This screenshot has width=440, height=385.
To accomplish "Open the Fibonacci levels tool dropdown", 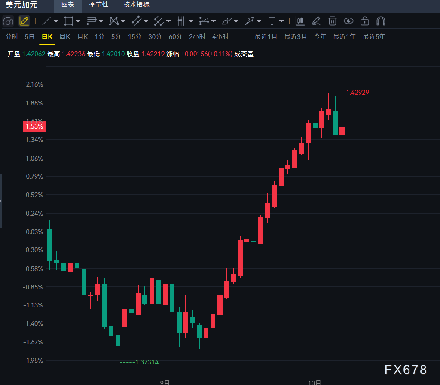I will coord(214,21).
